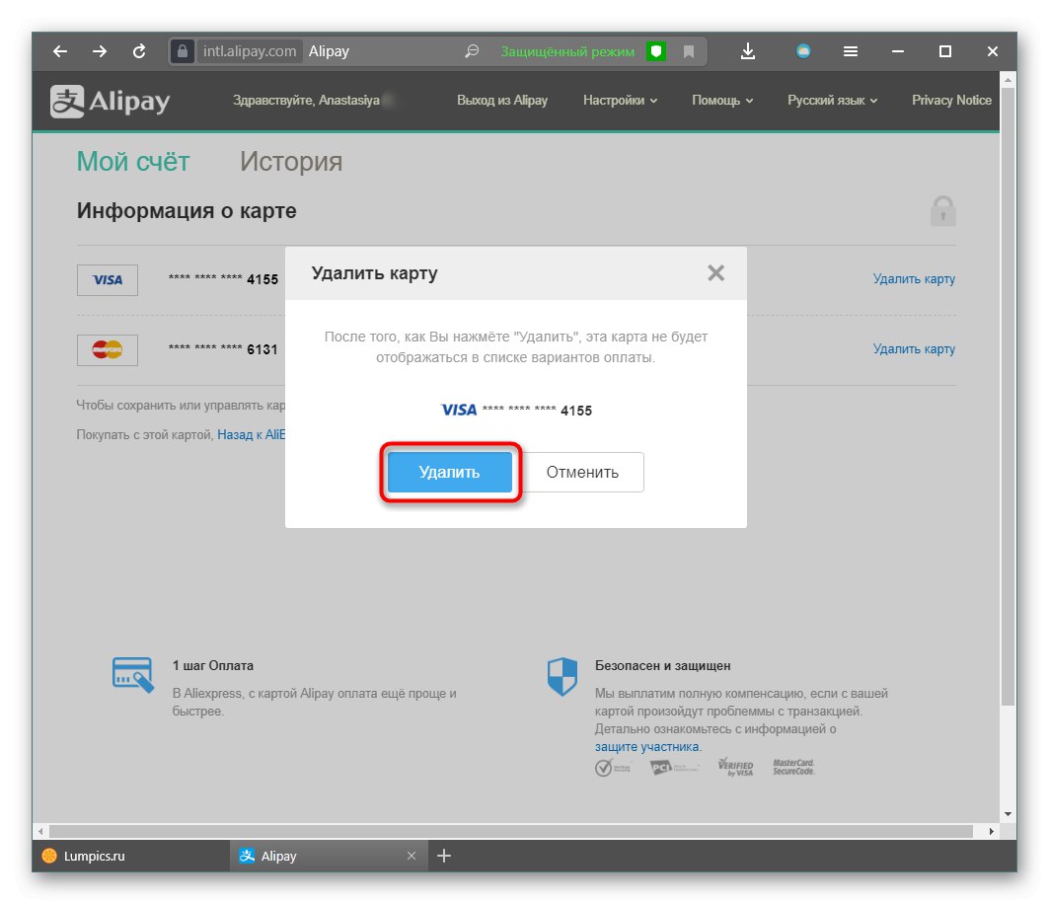The image size is (1049, 904).
Task: Open a new tab with the plus button
Action: pyautogui.click(x=444, y=856)
